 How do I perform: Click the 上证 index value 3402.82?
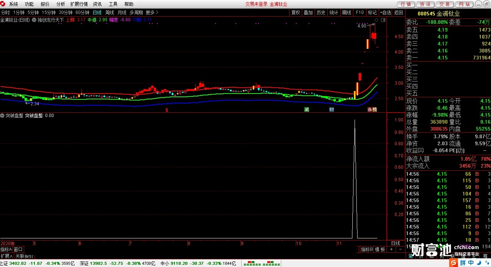coord(19,263)
